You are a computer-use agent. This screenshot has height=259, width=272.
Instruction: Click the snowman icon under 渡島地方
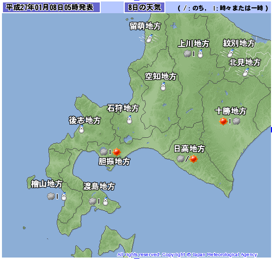(x=106, y=201)
